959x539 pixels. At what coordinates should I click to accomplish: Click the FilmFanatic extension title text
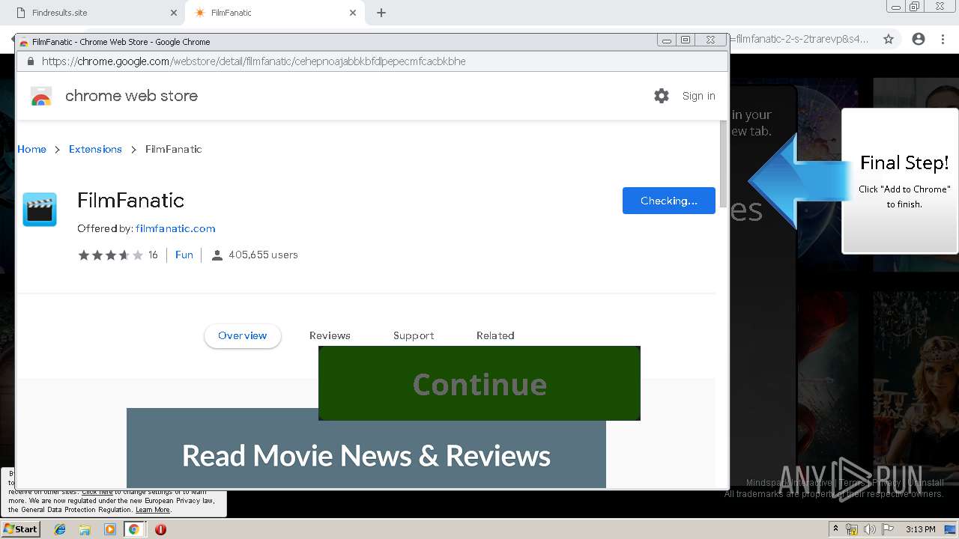click(x=130, y=201)
